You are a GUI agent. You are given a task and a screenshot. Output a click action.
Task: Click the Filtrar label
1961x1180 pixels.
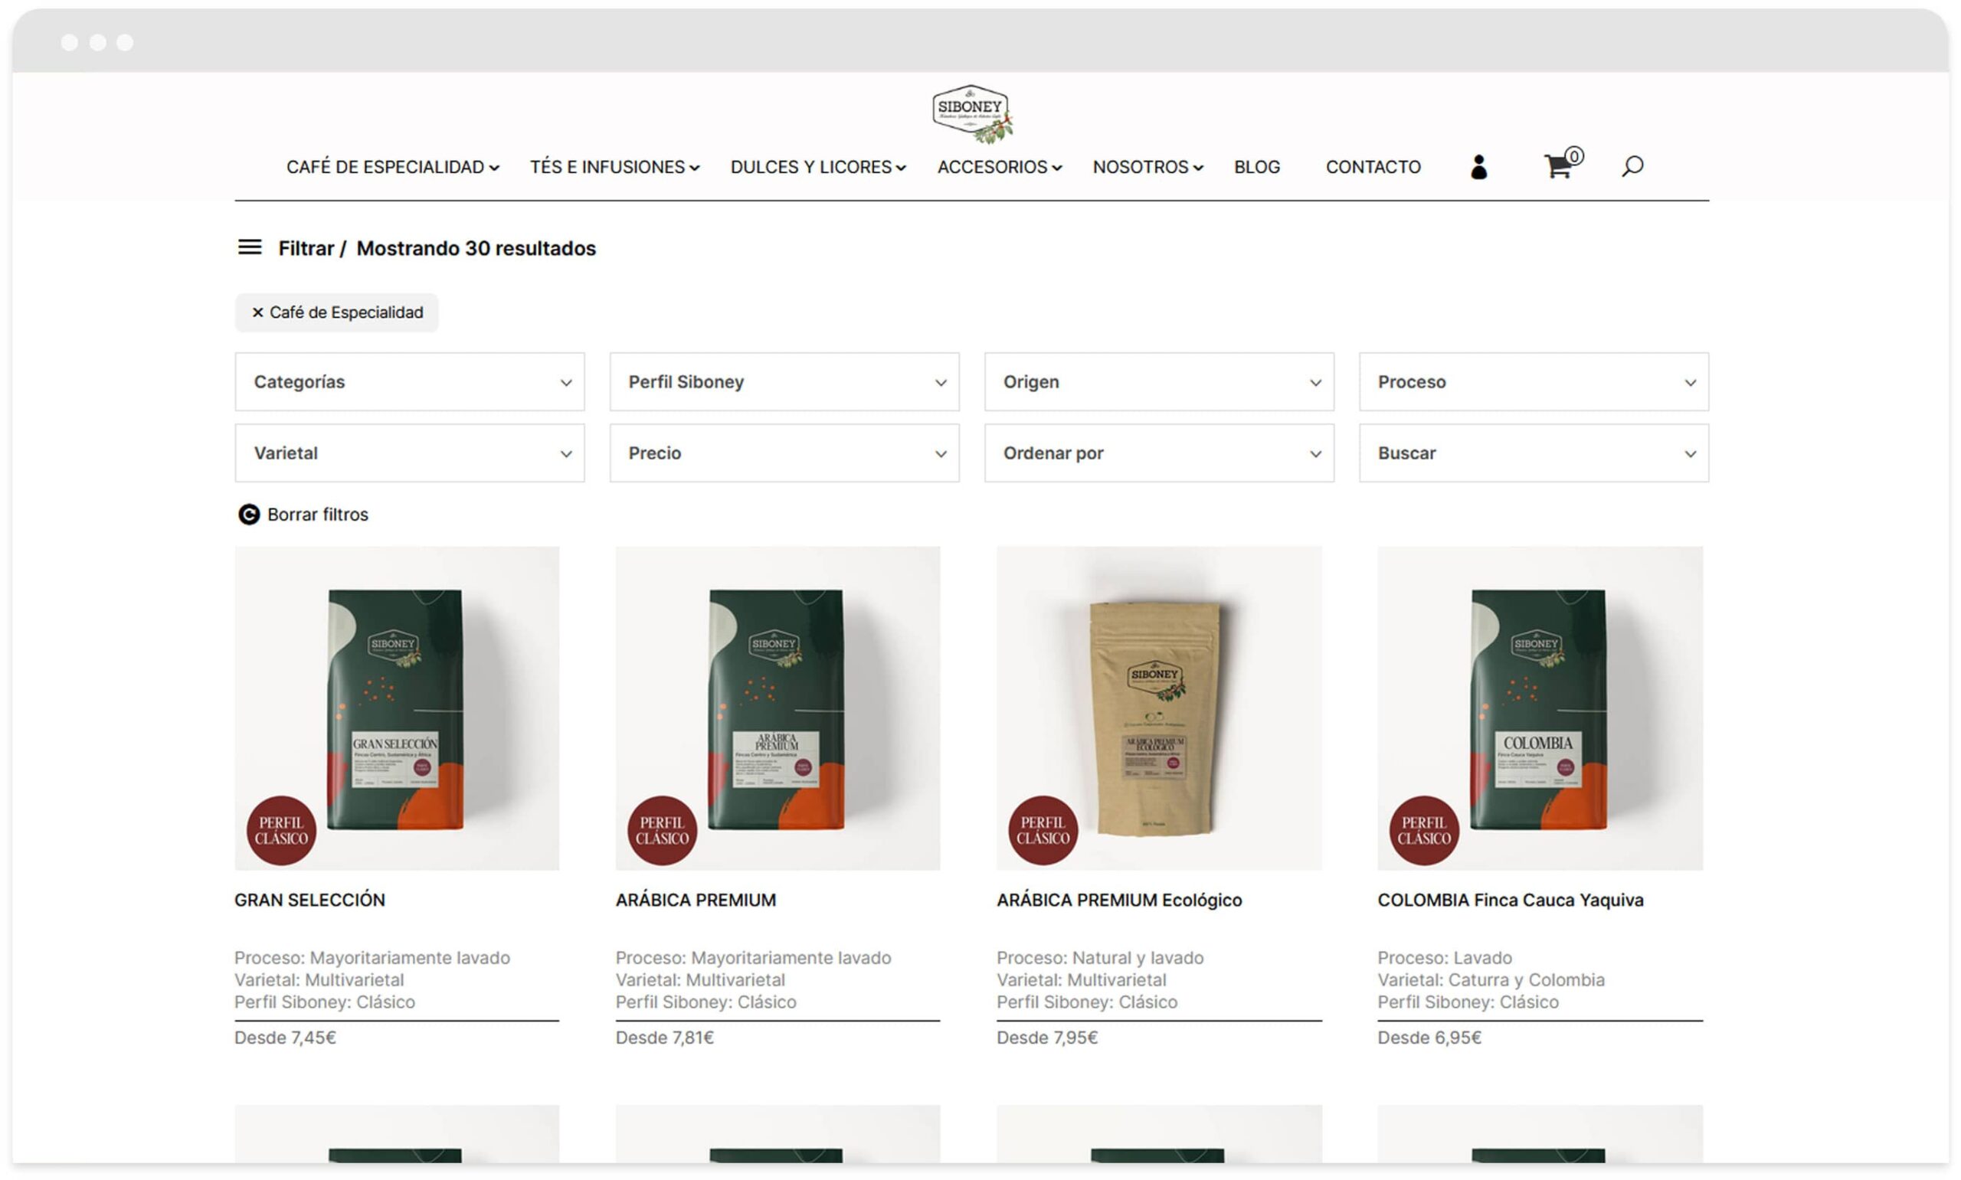click(x=306, y=248)
